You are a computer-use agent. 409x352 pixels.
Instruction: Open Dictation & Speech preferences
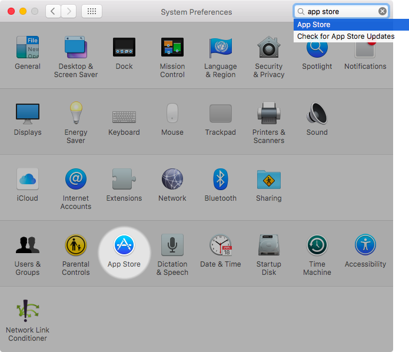(x=172, y=255)
